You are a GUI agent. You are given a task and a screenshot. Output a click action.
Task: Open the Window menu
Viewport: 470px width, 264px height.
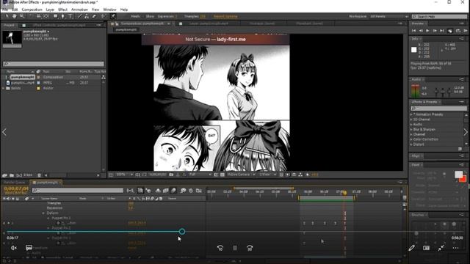tap(109, 10)
